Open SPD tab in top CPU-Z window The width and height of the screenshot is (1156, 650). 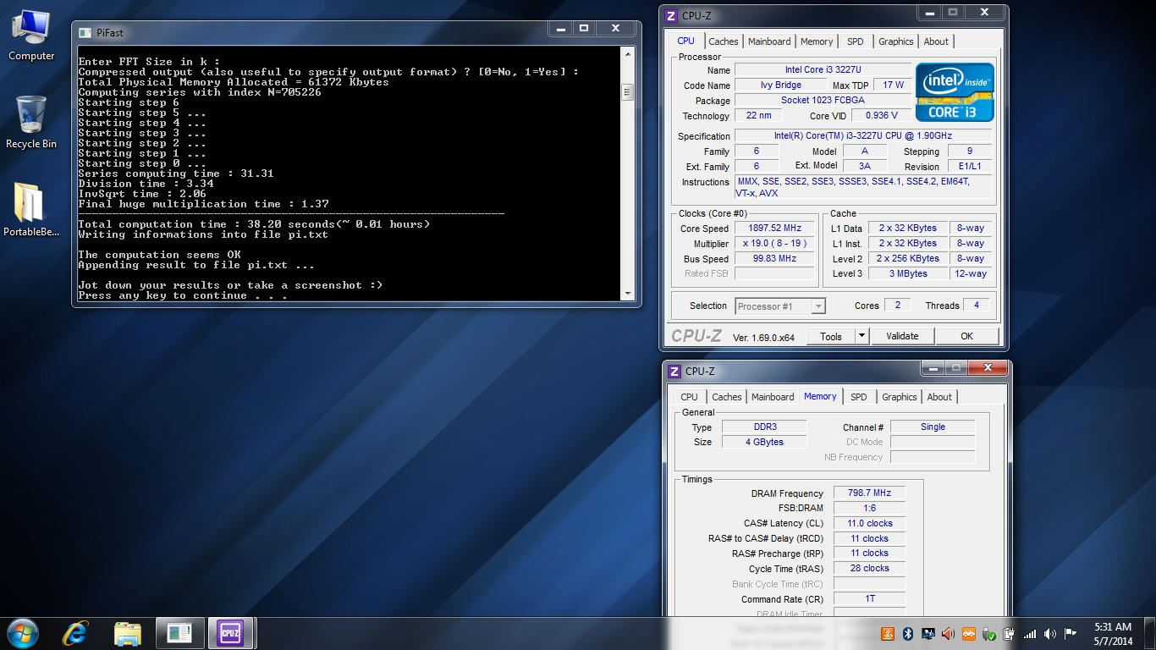856,41
